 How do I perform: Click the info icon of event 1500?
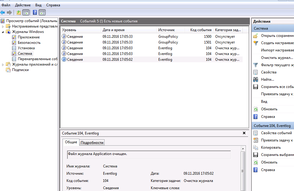coord(64,36)
